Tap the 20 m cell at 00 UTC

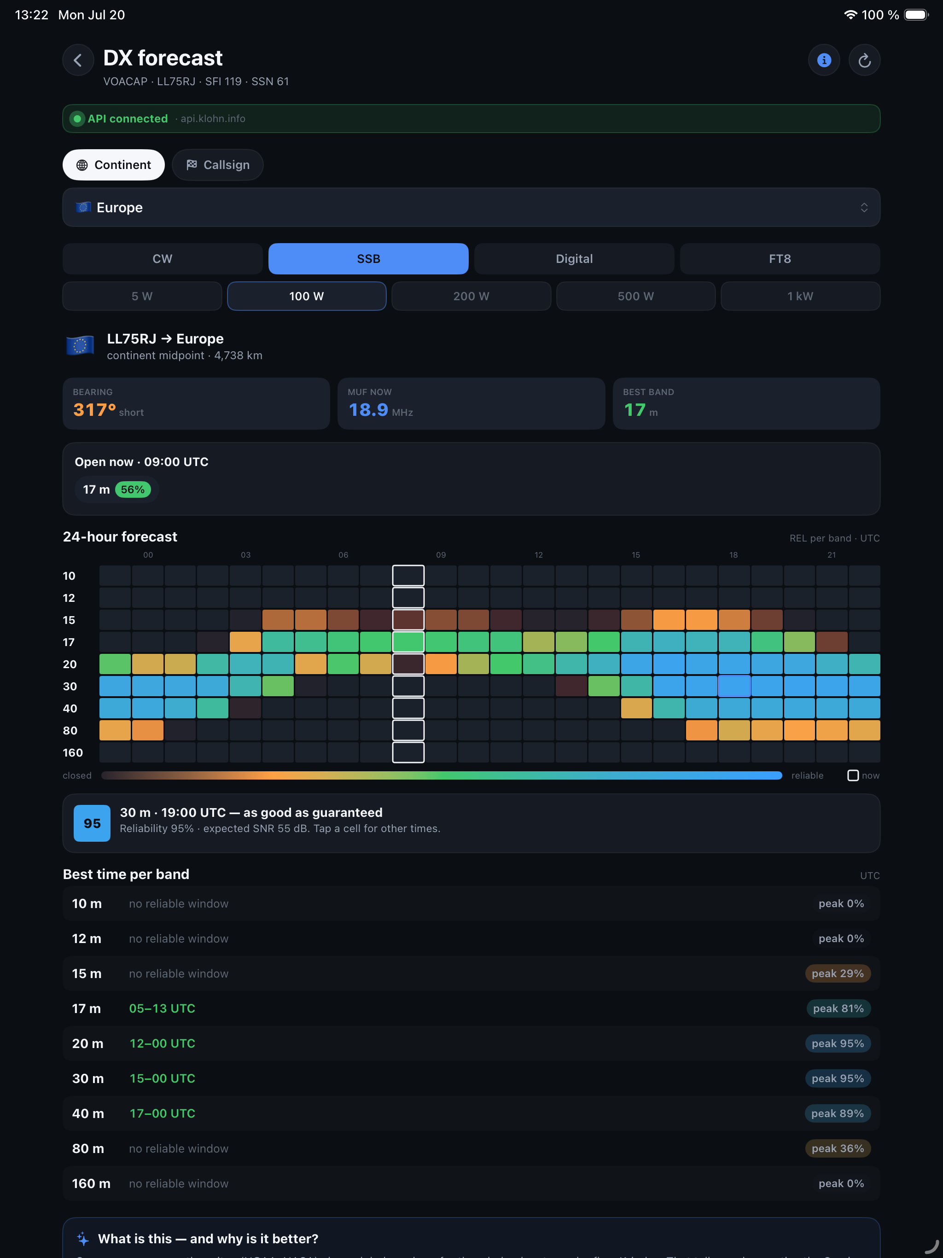115,664
